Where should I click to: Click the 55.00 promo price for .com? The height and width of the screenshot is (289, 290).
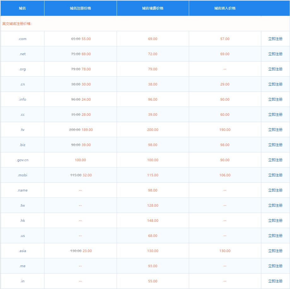tap(86, 39)
